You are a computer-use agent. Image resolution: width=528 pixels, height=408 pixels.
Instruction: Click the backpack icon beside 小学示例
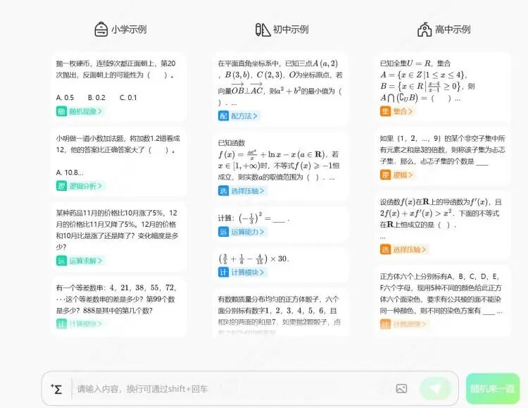(101, 30)
